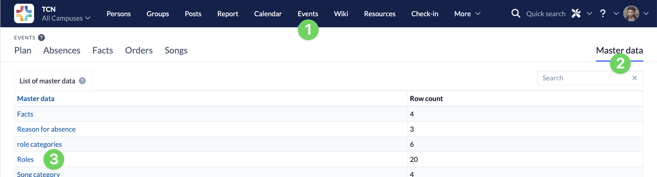
Task: Clear the search field with the X icon
Action: [634, 78]
